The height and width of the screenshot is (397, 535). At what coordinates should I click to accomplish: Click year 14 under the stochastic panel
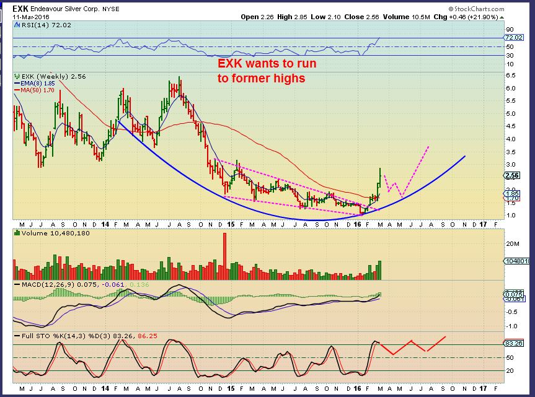tap(105, 388)
